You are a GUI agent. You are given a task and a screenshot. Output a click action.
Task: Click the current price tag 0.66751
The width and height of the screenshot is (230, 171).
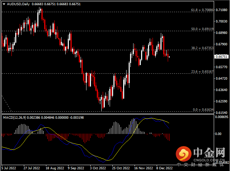click(x=221, y=56)
